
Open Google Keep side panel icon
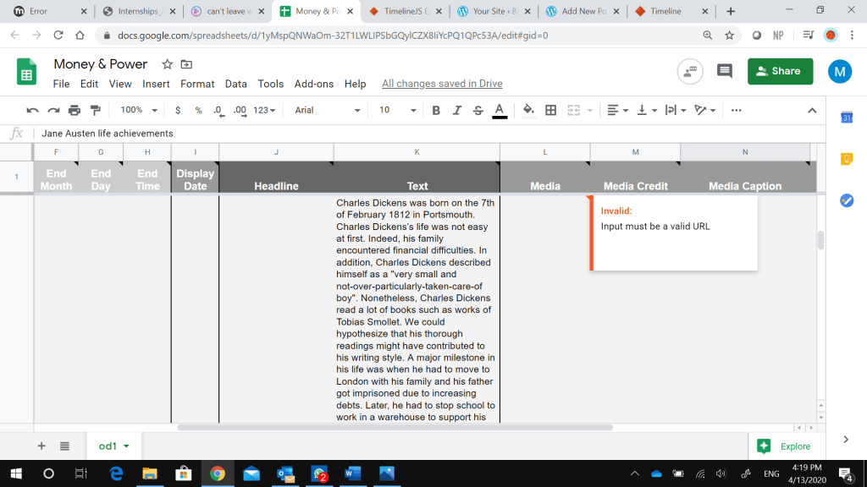tap(846, 159)
